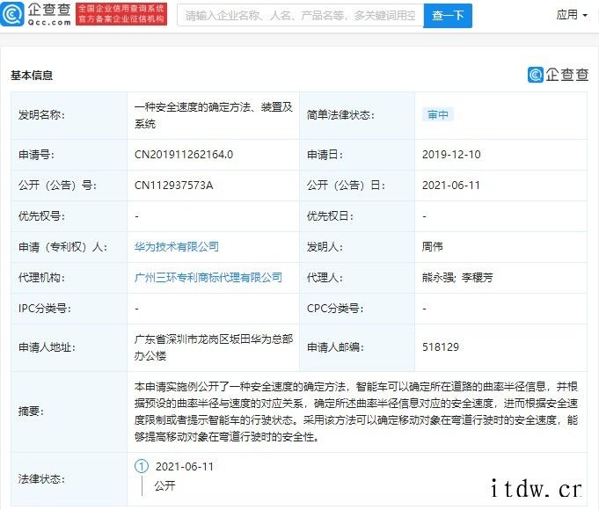The image size is (599, 510).
Task: Click the 公开 legal status entry
Action: [164, 485]
